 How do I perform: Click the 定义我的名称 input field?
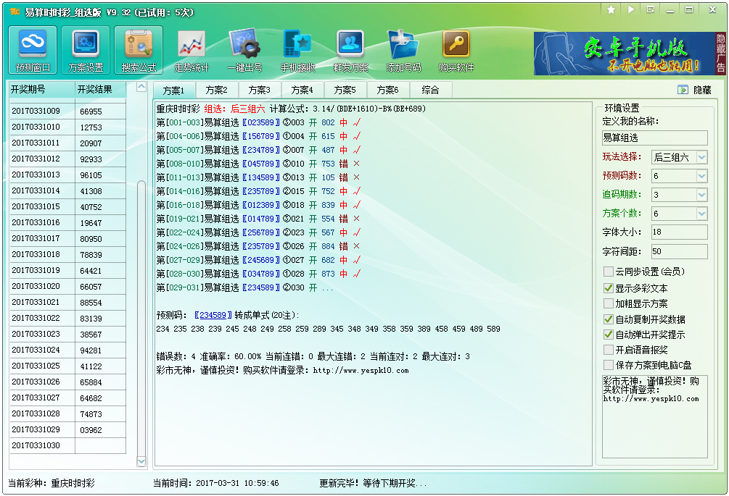(654, 138)
